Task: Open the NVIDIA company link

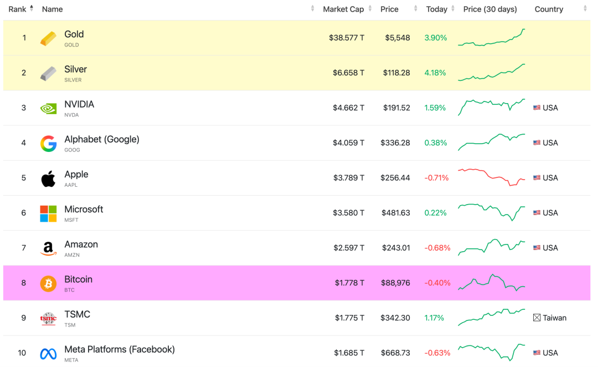Action: [x=79, y=104]
